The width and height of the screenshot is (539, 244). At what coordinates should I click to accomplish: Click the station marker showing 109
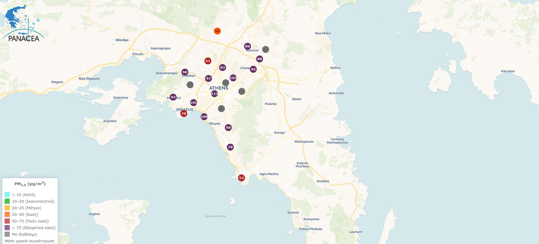point(204,117)
